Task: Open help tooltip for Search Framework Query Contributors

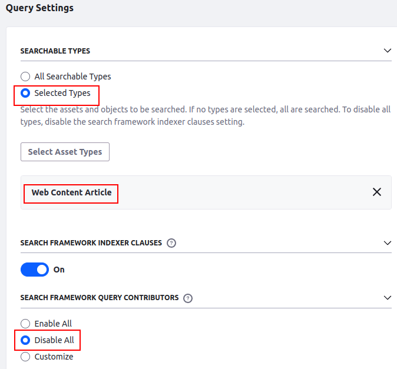Action: [188, 298]
